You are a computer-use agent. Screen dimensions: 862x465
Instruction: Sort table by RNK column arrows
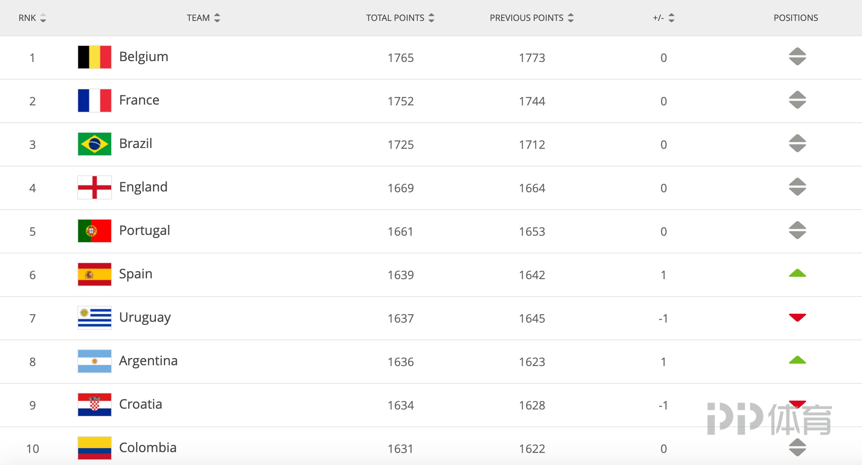point(43,18)
